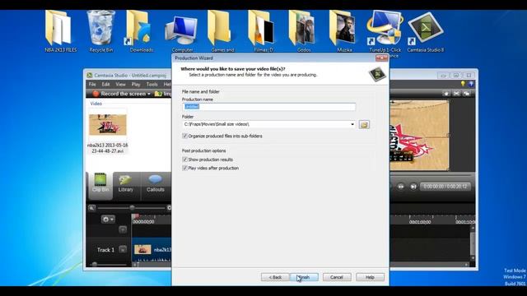527x296 pixels.
Task: Select the nba2k13 clip thumbnail in Clip Bin
Action: (108, 124)
